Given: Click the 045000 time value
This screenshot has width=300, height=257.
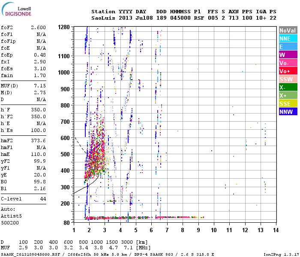Looking at the screenshot, I should click(180, 18).
